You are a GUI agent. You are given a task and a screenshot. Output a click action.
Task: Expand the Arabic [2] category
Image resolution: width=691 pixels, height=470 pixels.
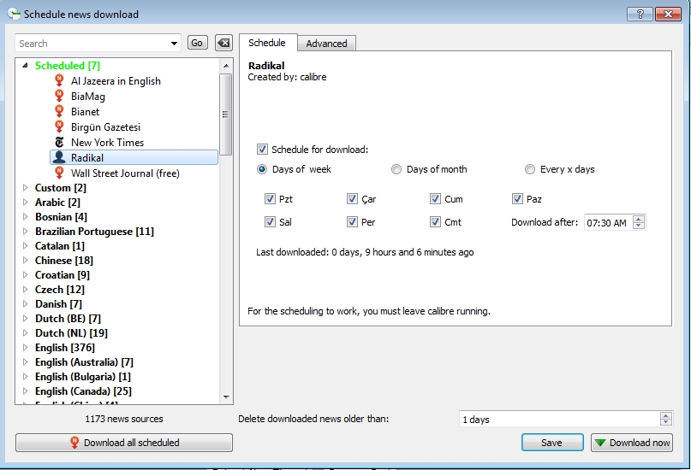click(x=25, y=203)
